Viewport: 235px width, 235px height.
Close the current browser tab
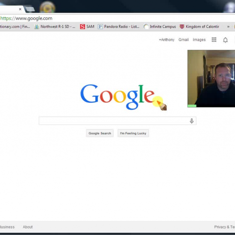point(20,9)
